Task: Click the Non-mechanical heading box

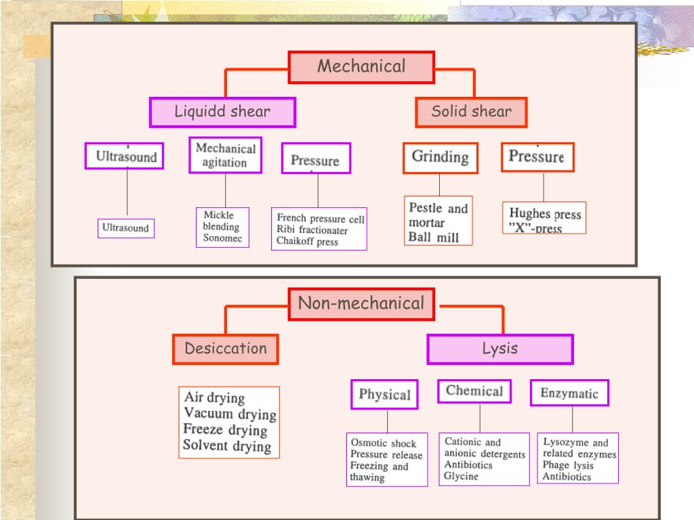Action: click(x=361, y=304)
